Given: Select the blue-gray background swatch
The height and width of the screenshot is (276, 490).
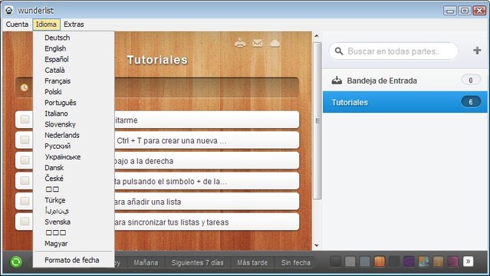Looking at the screenshot, I should coord(365,261).
